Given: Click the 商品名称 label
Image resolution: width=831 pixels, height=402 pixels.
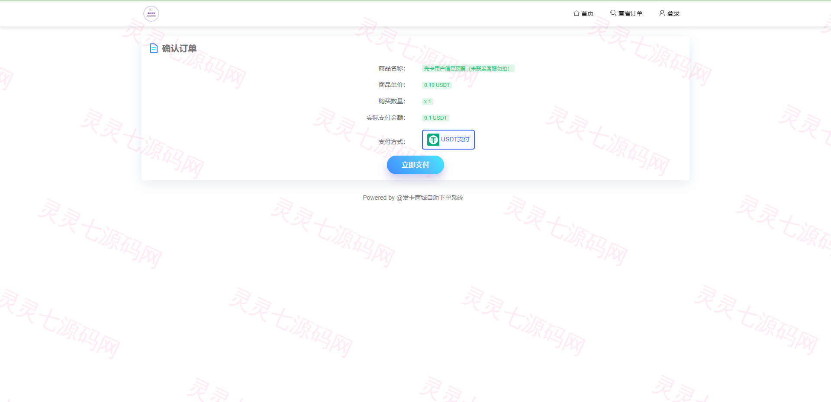Looking at the screenshot, I should tap(392, 68).
